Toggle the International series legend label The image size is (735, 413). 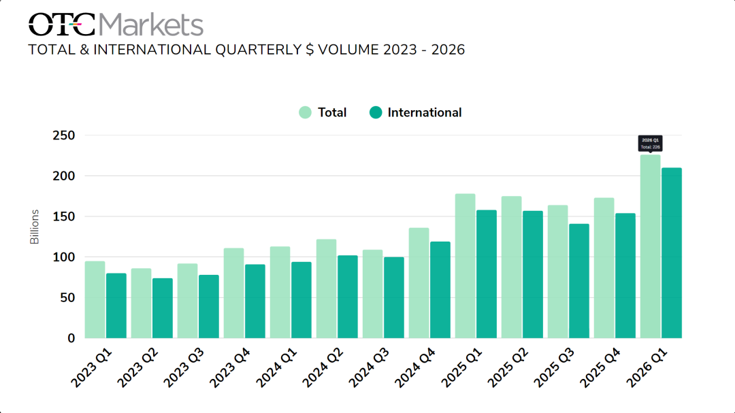tap(424, 113)
